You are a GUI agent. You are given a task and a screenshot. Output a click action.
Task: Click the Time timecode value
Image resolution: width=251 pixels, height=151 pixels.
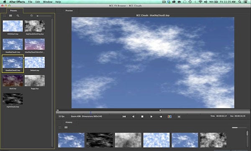tap(222, 116)
